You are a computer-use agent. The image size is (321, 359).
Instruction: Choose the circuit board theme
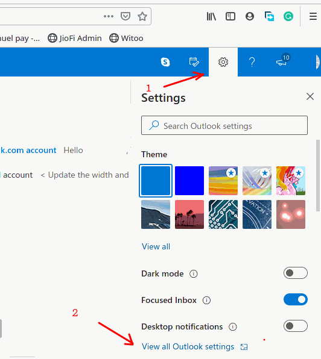tap(223, 214)
